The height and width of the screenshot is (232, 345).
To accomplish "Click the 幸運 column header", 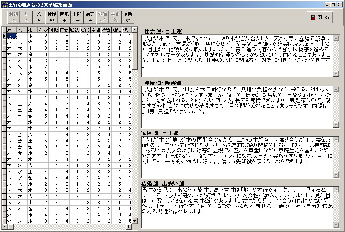I will (x=96, y=30).
